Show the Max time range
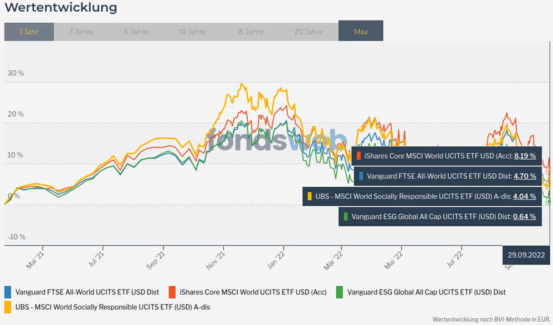The image size is (553, 325). coord(361,32)
